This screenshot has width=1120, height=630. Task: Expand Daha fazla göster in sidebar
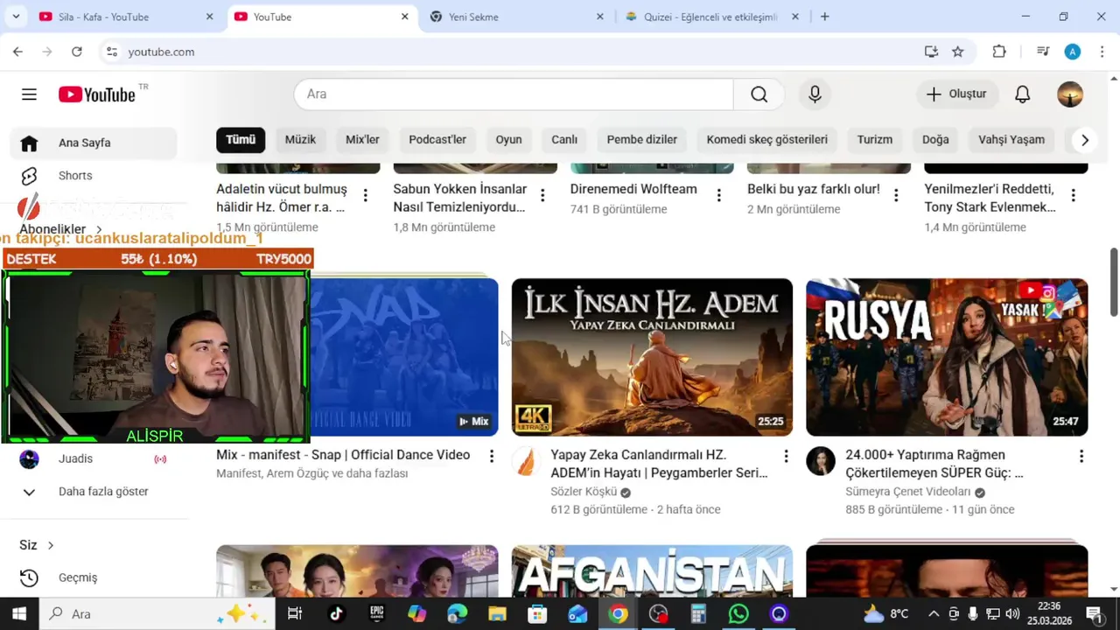[94, 492]
